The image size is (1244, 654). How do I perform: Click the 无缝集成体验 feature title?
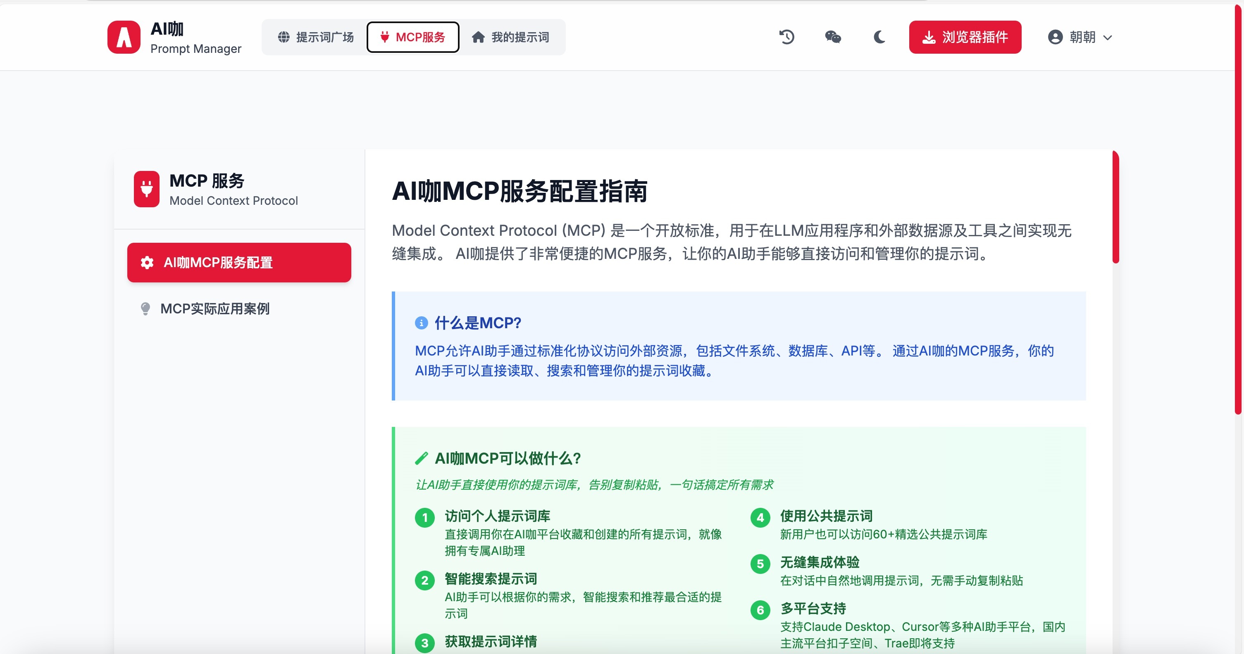(x=820, y=562)
